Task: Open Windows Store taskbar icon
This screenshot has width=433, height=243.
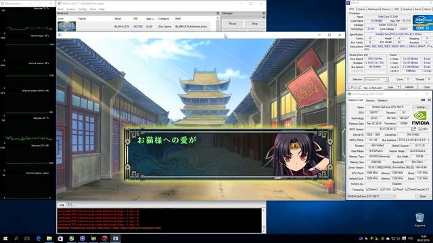Action: tap(60, 238)
